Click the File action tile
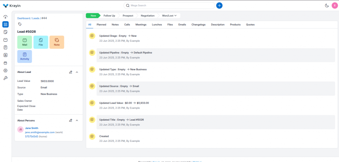The height and width of the screenshot is (162, 339). 41,42
